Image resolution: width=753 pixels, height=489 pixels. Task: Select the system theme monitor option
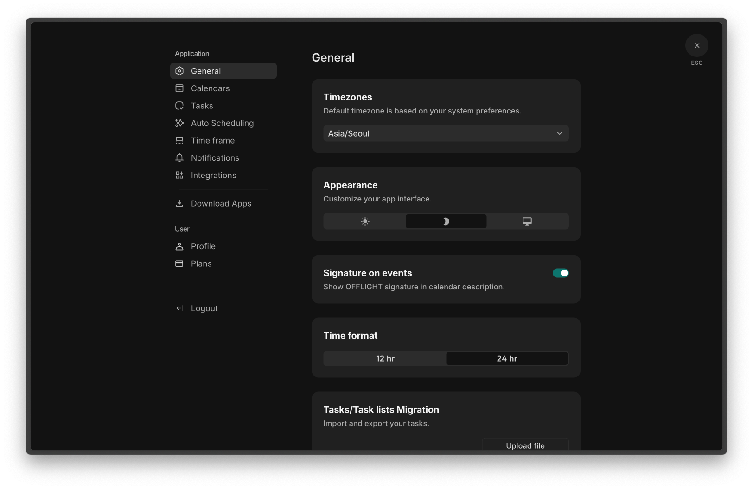point(527,221)
